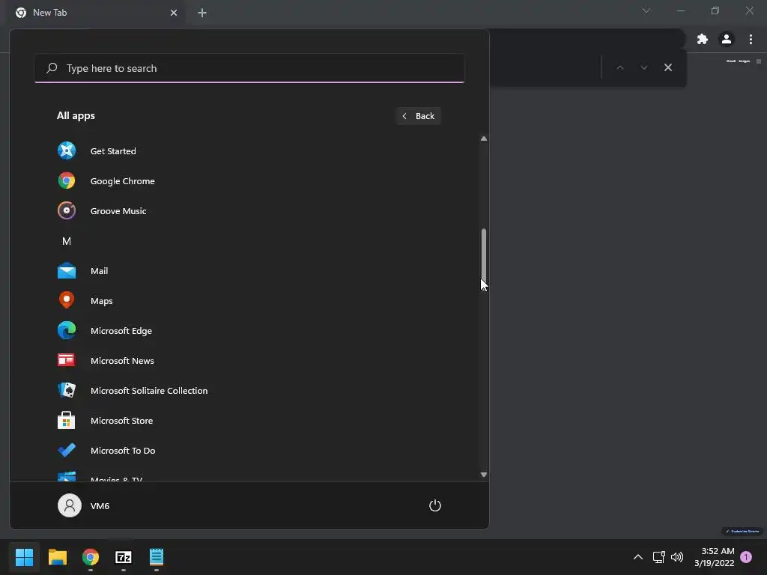Click the scrollbar down arrow in apps list
The image size is (767, 575).
[x=484, y=474]
